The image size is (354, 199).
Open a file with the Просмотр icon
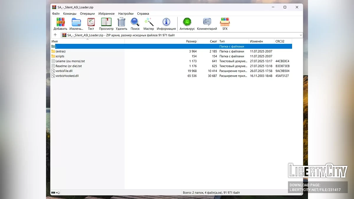[106, 24]
